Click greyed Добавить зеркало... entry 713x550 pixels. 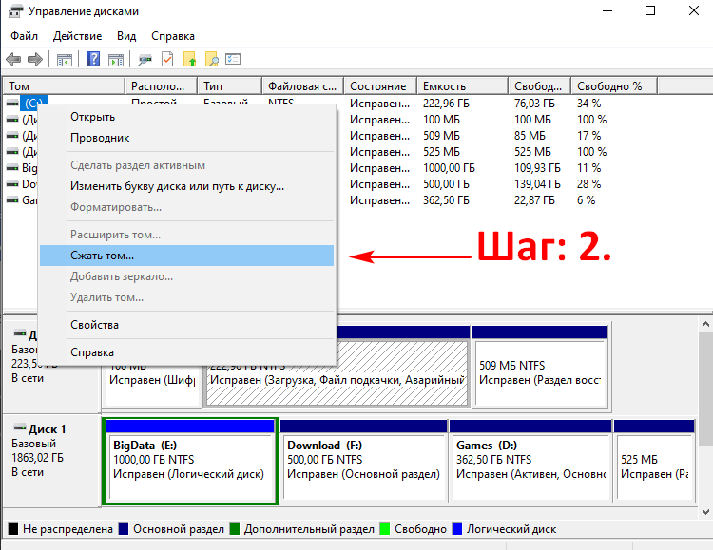coord(186,276)
